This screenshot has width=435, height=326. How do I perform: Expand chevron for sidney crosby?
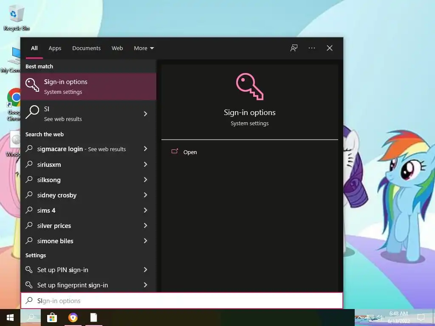coord(145,194)
